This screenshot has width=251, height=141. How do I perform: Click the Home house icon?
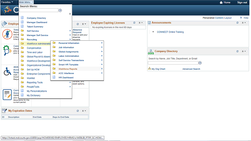[221, 2]
